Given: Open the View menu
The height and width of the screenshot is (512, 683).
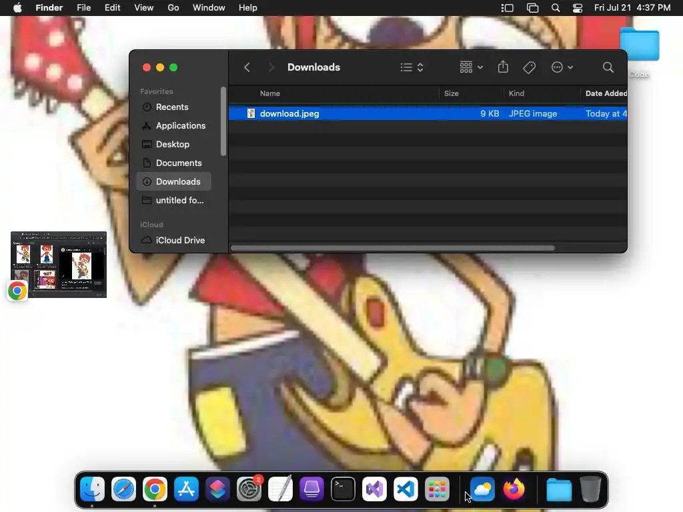Looking at the screenshot, I should click(144, 8).
